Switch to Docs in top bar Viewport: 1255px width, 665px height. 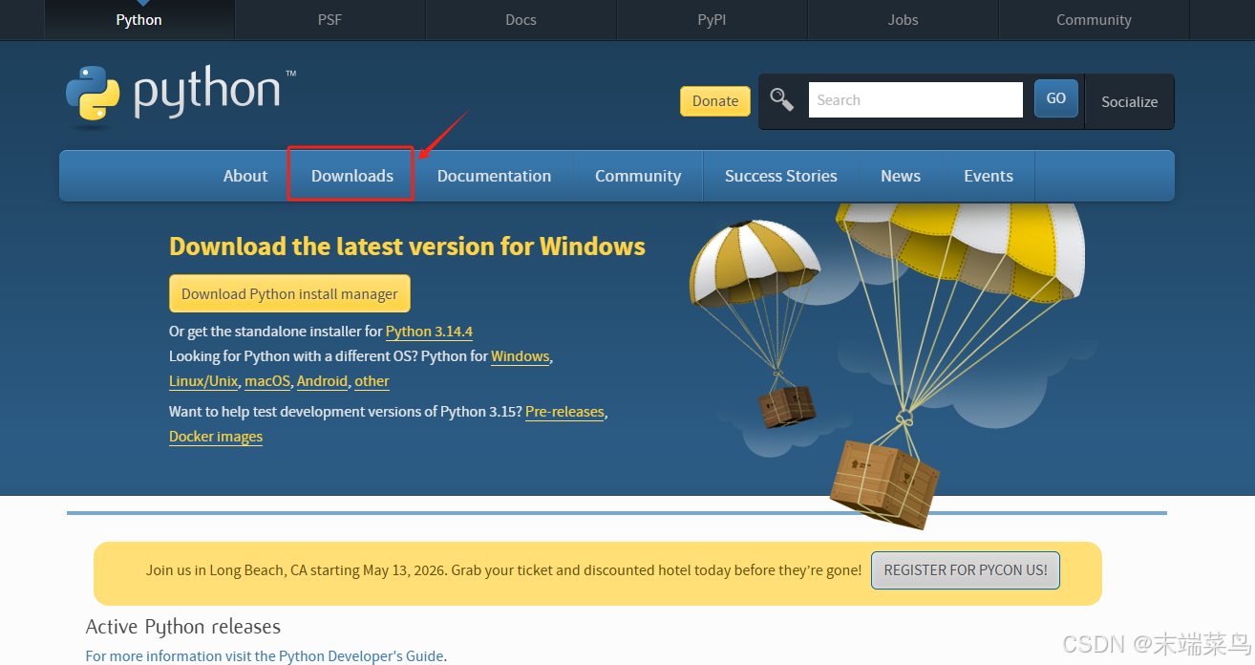click(x=521, y=19)
